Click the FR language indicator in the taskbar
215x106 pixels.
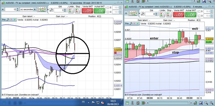click(83, 102)
